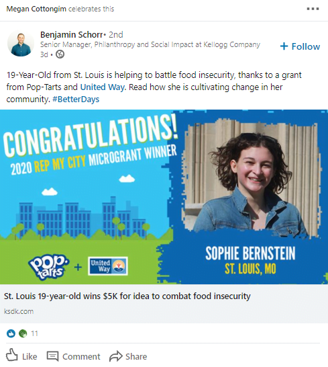Screen dimensions: 328x367
Task: Click Benjamin Schorr's profile photo
Action: click(x=21, y=43)
